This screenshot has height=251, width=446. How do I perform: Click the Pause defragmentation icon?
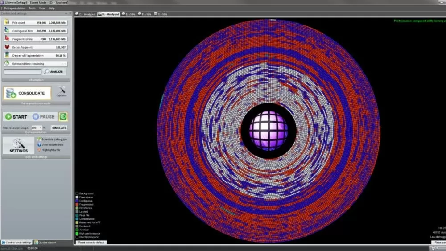(x=36, y=117)
